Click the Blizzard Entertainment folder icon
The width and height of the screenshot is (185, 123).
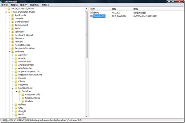16,75
